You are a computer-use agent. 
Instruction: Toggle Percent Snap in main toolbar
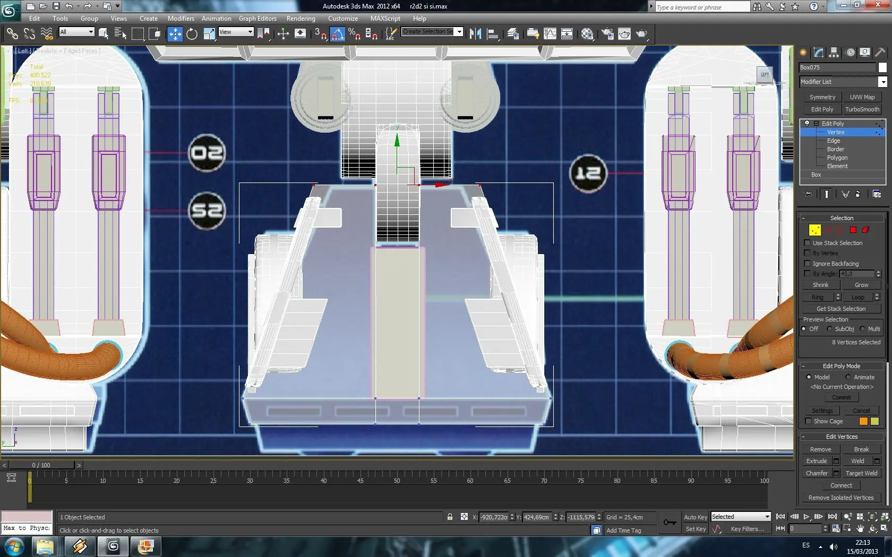tap(354, 34)
